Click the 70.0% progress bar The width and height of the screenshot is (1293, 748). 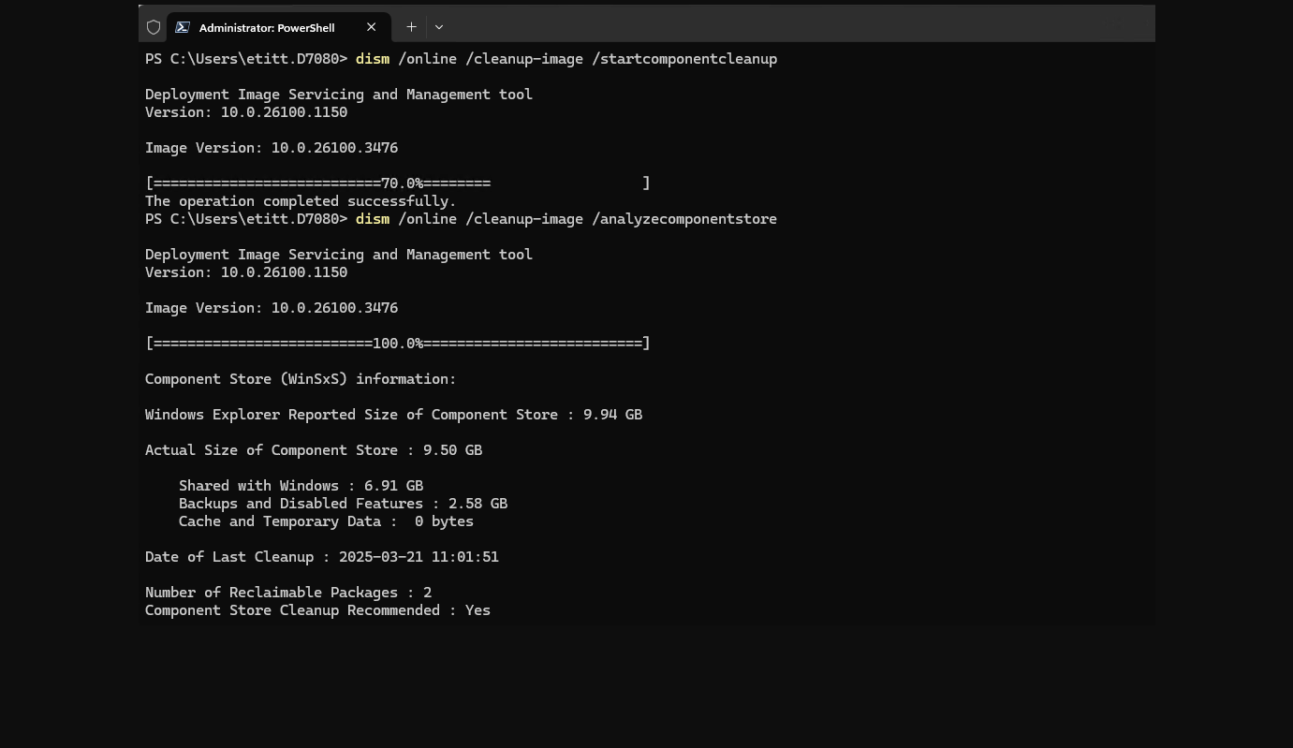pyautogui.click(x=397, y=183)
